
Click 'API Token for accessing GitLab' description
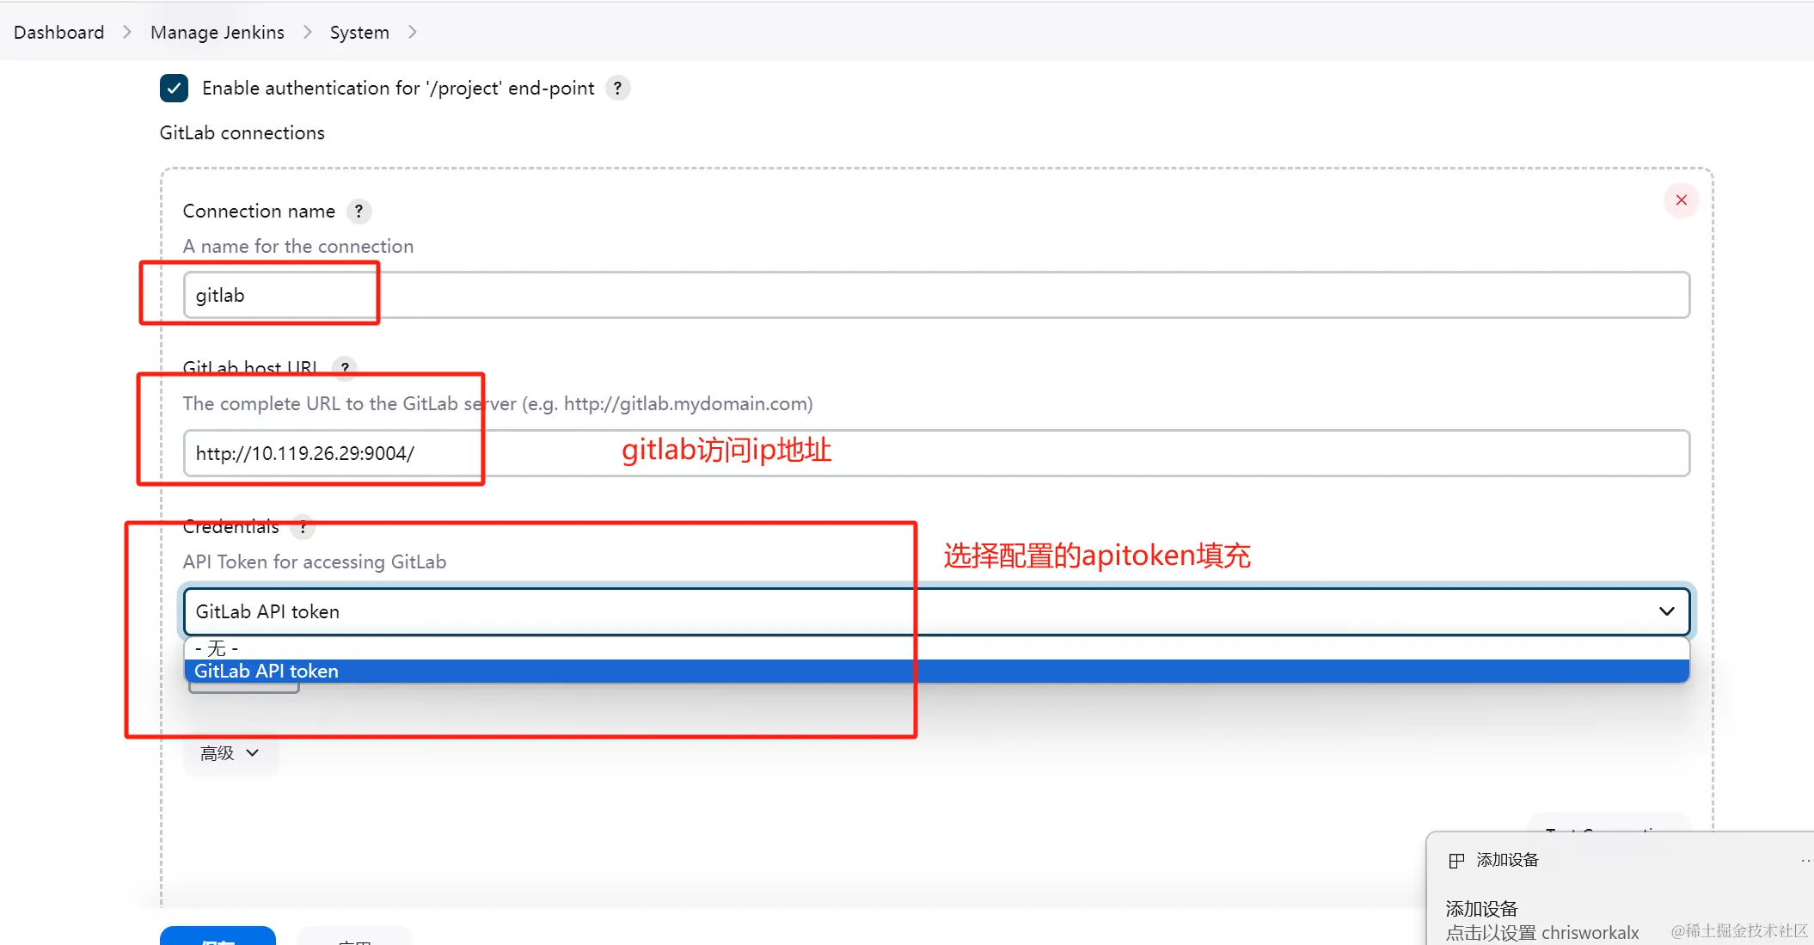[315, 561]
